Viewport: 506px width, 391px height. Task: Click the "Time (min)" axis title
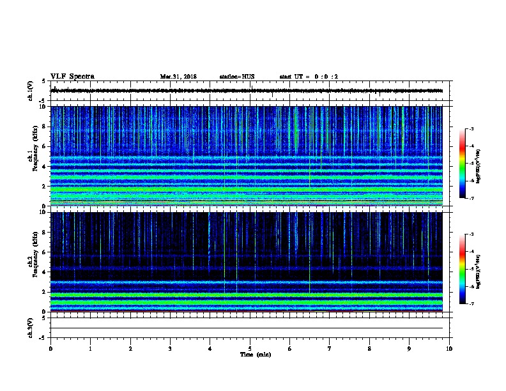(256, 355)
